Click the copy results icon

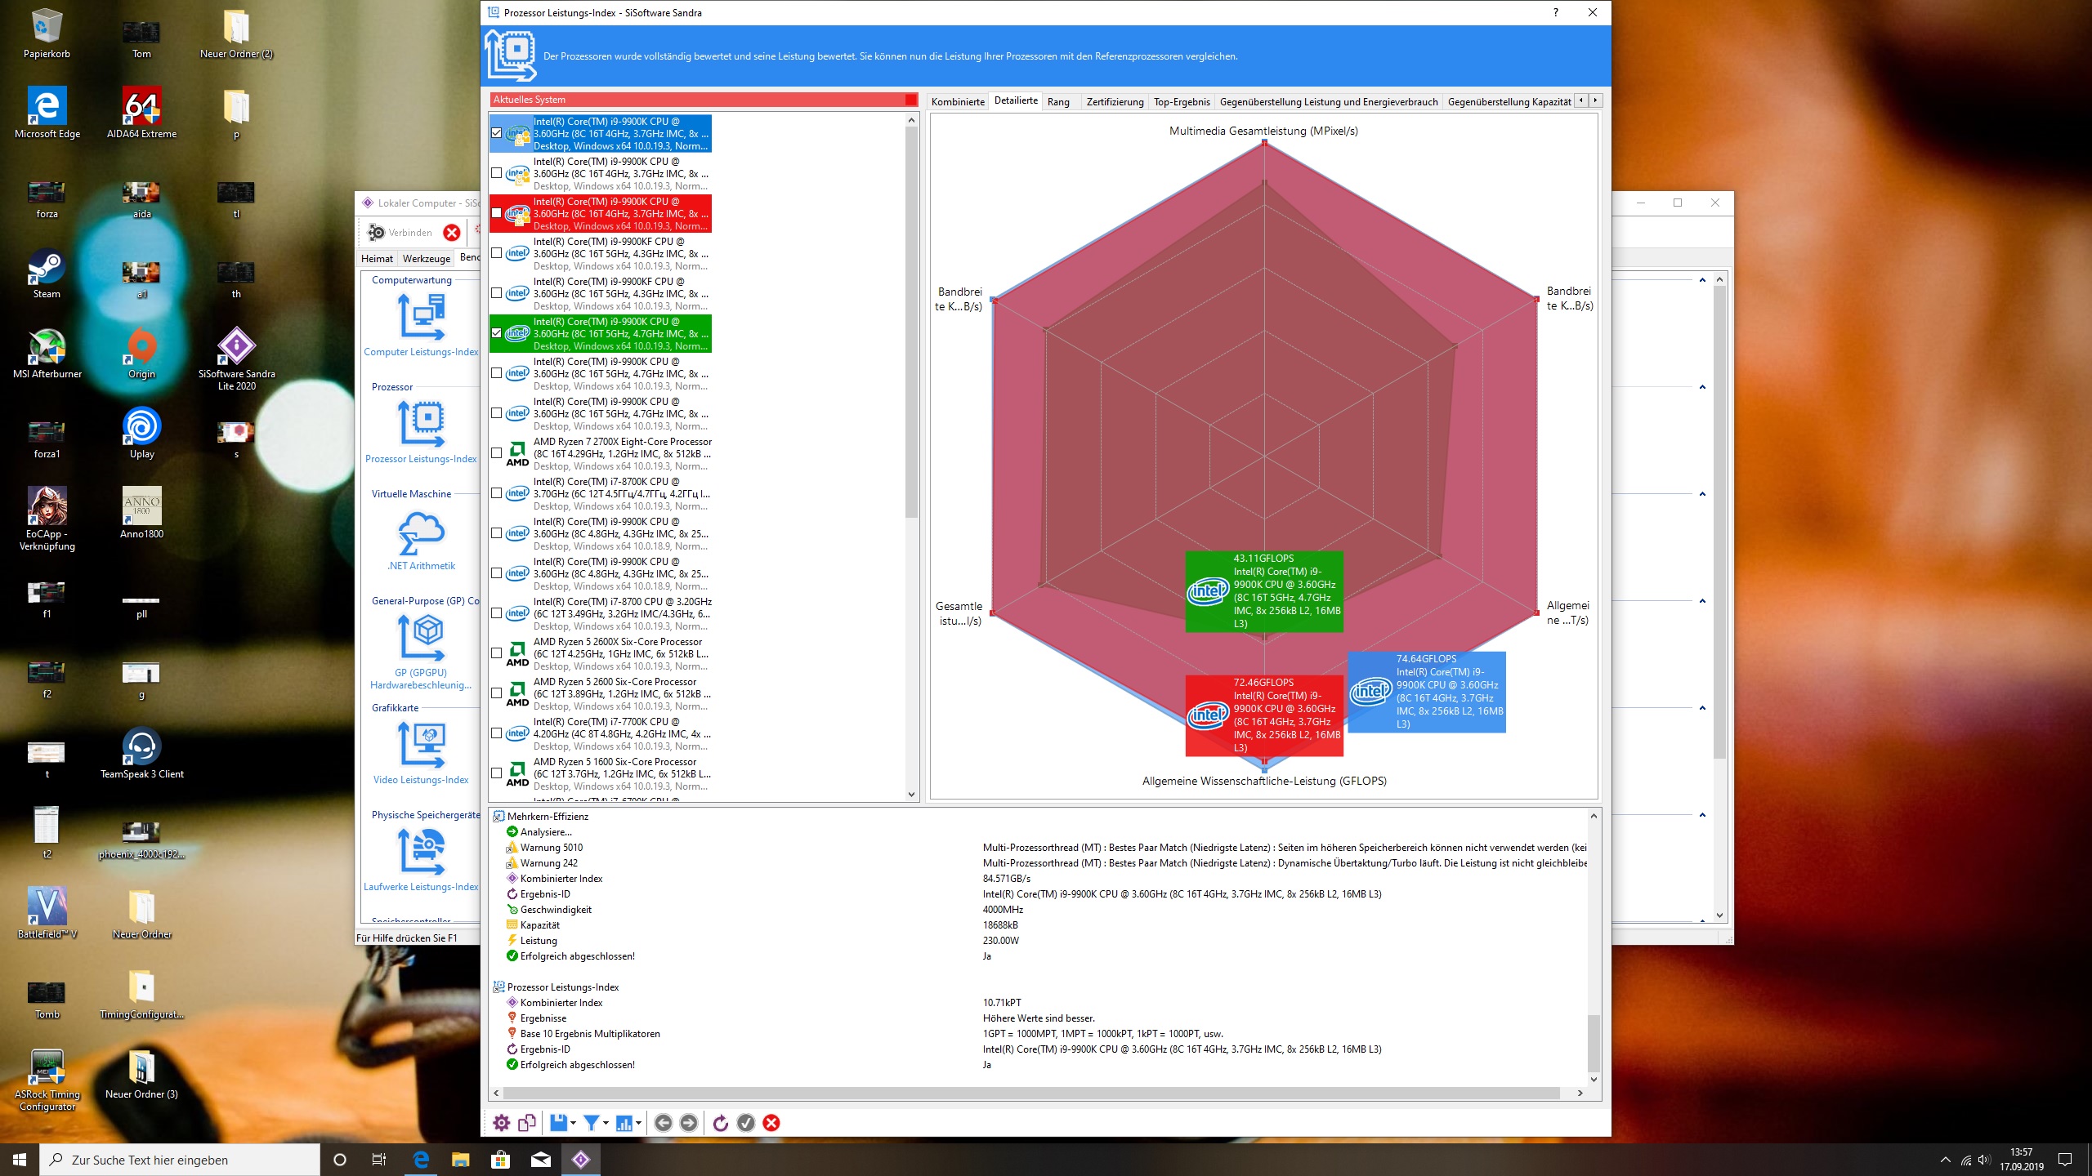527,1123
